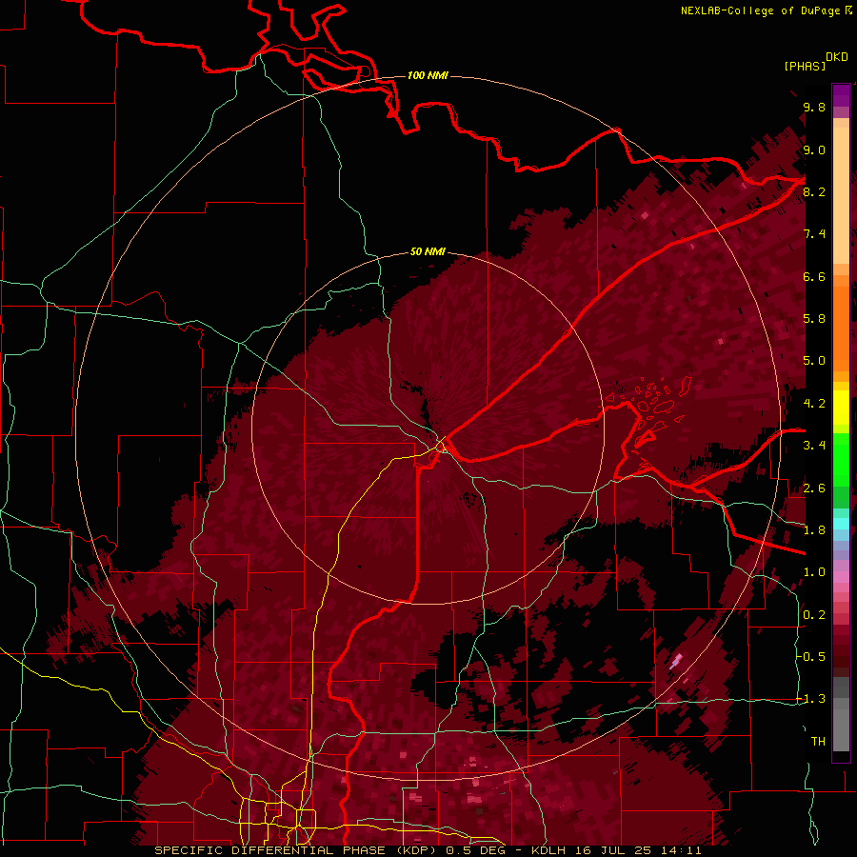Click the NEXLAB-College of DuPage watermark text

[x=767, y=10]
